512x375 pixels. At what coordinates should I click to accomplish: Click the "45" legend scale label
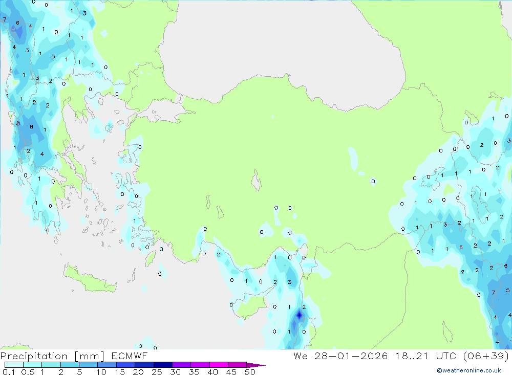(x=231, y=372)
